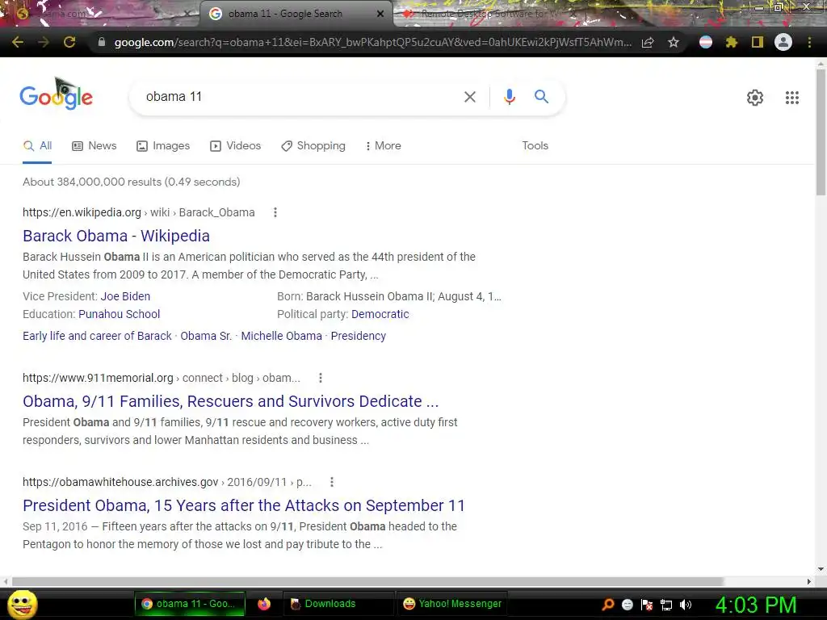827x620 pixels.
Task: Follow the Punahou School link
Action: 120,314
